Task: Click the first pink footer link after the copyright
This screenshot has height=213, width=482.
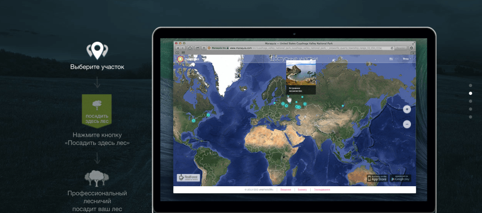Action: (286, 189)
